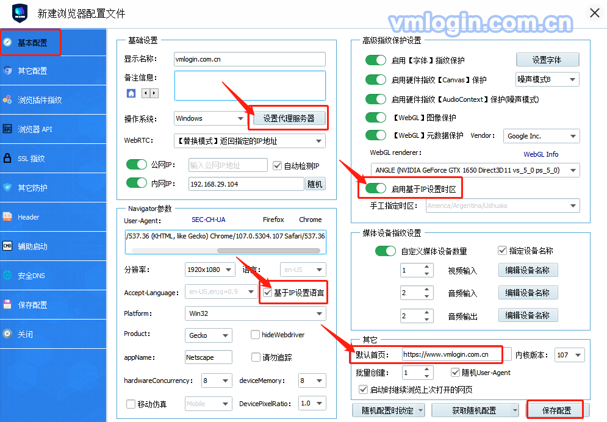The image size is (607, 422).
Task: Click the blue home icon under 备注信息
Action: coord(131,93)
